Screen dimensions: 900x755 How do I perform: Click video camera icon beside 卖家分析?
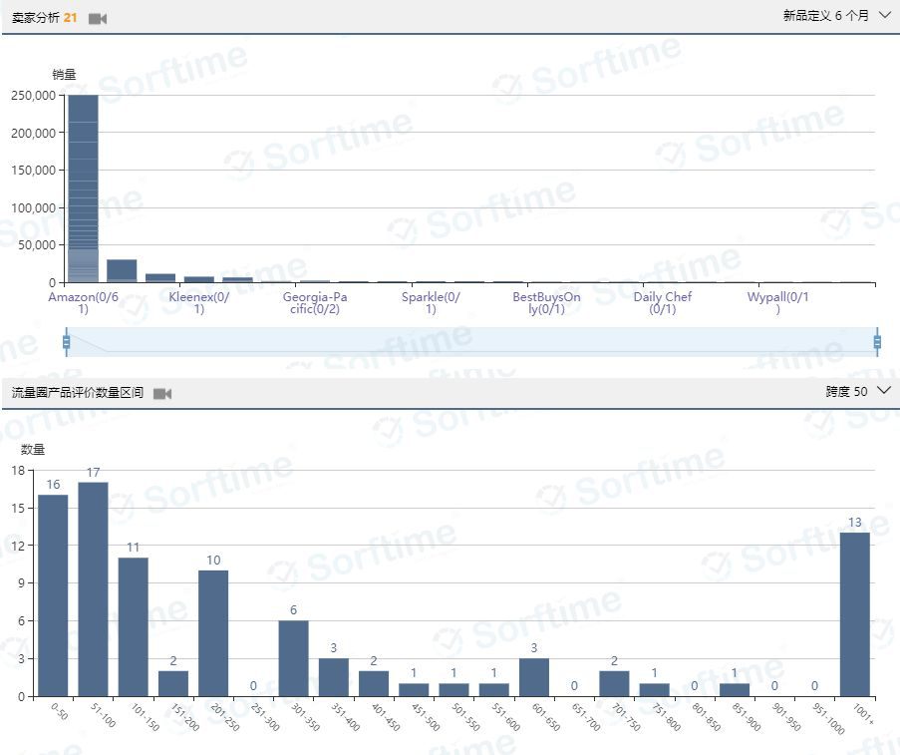(97, 19)
